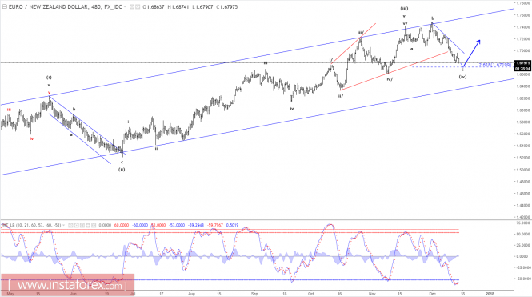Click the 75.0000 indicator axis label
532x297 pixels.
point(523,223)
